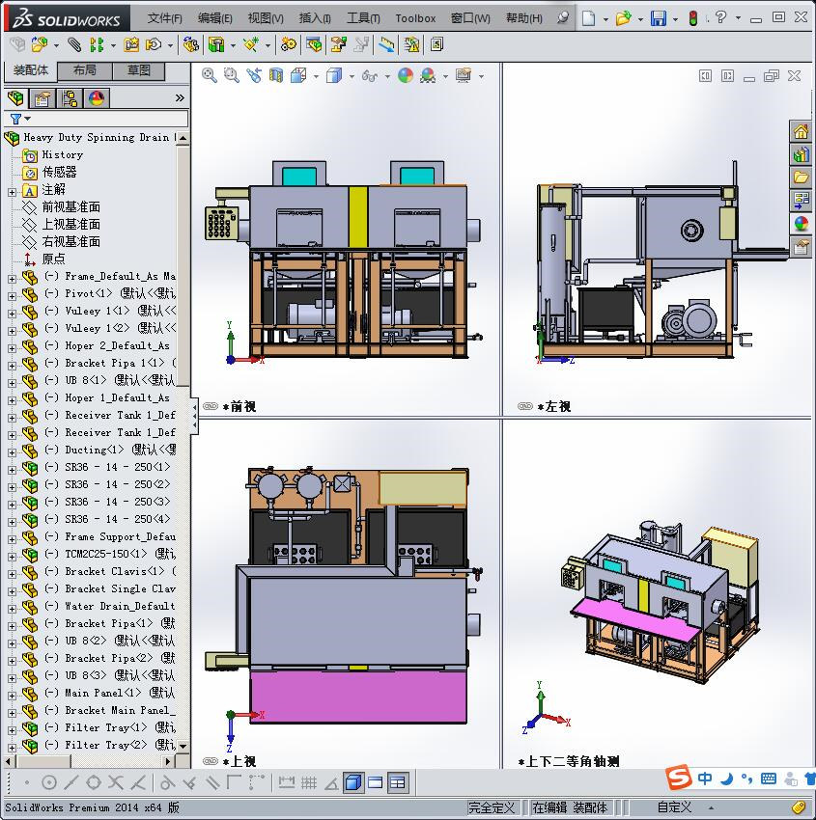The image size is (816, 820).
Task: Click the 自定义 status bar button
Action: [674, 807]
